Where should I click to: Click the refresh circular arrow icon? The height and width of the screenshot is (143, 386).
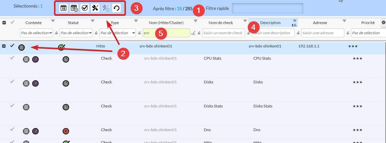click(x=116, y=8)
